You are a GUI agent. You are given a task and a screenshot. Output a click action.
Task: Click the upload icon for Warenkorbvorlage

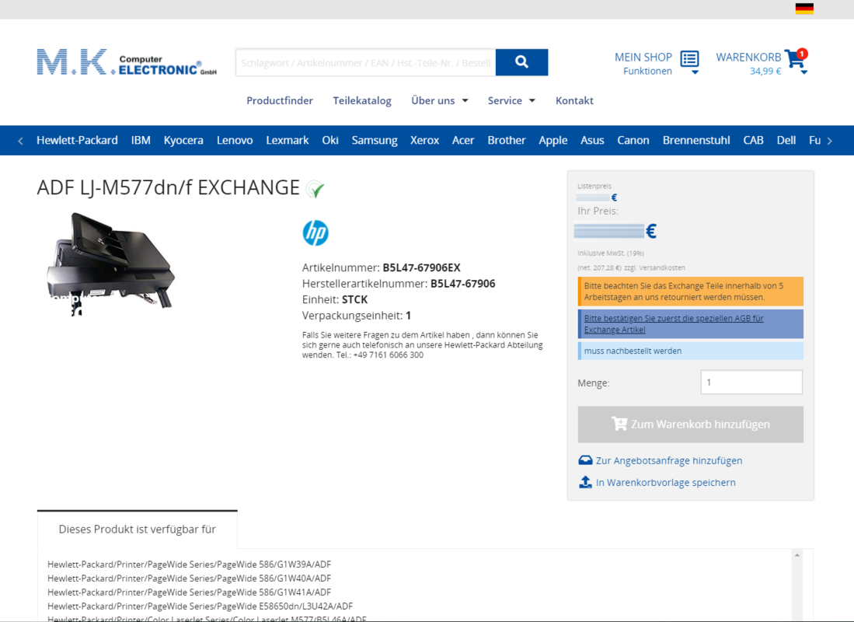tap(584, 482)
